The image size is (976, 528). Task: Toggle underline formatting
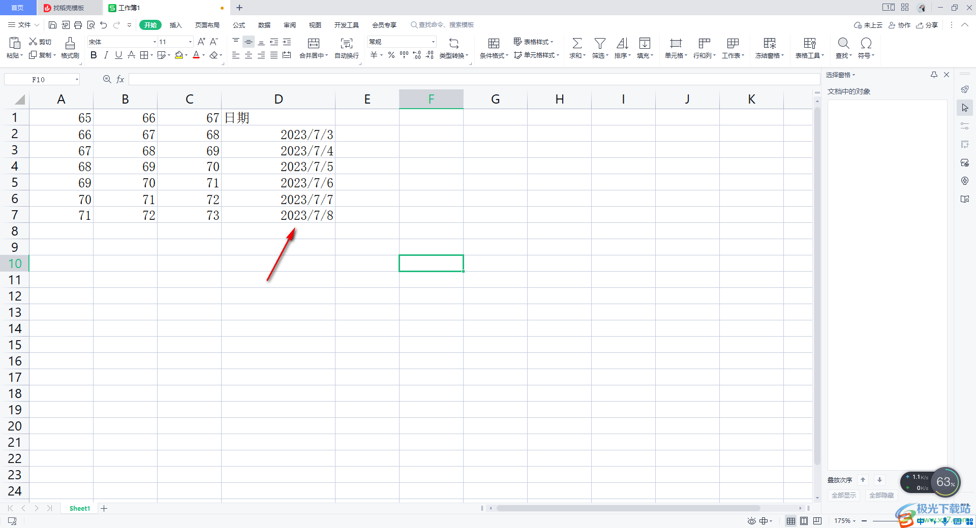[x=118, y=55]
